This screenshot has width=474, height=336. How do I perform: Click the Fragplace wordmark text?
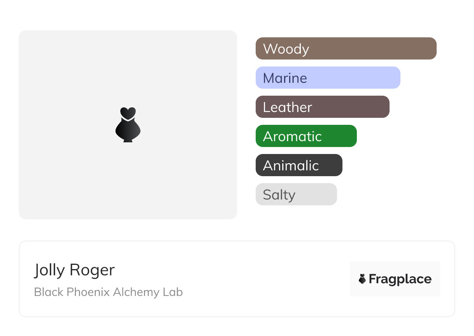click(x=400, y=279)
